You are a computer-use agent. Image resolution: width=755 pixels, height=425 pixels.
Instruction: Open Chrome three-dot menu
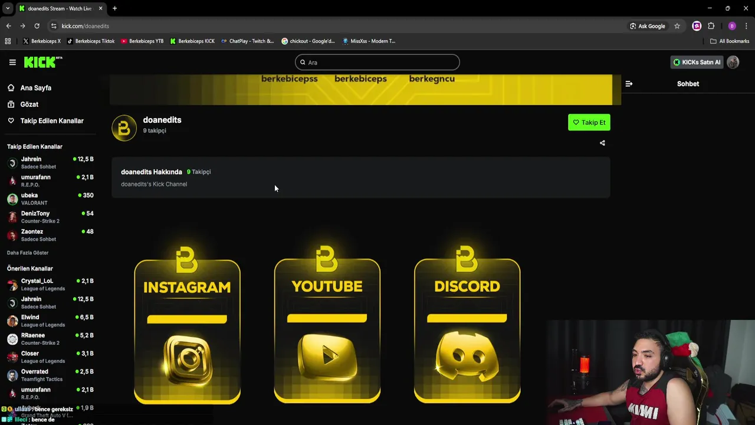747,26
